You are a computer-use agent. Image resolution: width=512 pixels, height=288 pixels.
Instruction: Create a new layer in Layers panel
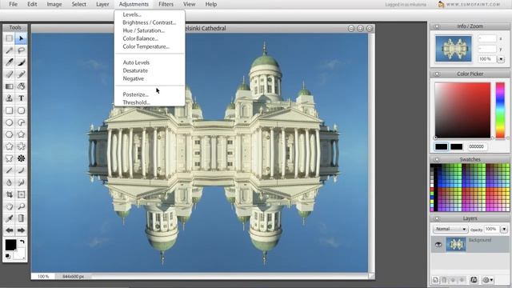tap(435, 280)
